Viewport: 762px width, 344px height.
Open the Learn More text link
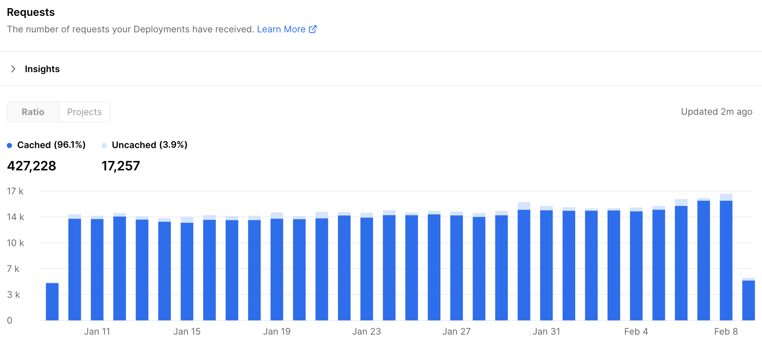click(x=281, y=29)
